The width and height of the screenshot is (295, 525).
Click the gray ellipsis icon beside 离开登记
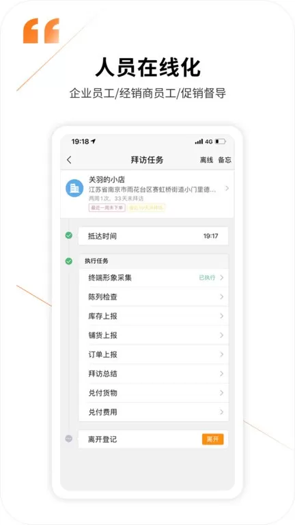click(68, 438)
